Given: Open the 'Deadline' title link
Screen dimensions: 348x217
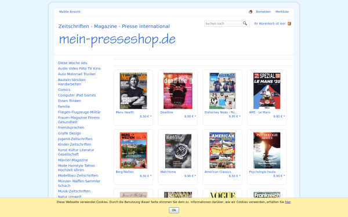Looking at the screenshot, I should point(166,112).
